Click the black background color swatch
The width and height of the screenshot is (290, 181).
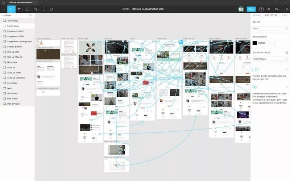pyautogui.click(x=255, y=43)
